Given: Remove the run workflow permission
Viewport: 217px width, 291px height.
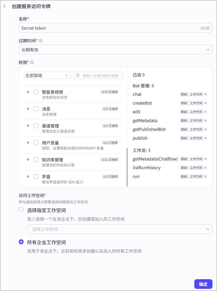Looking at the screenshot, I should tap(205, 176).
